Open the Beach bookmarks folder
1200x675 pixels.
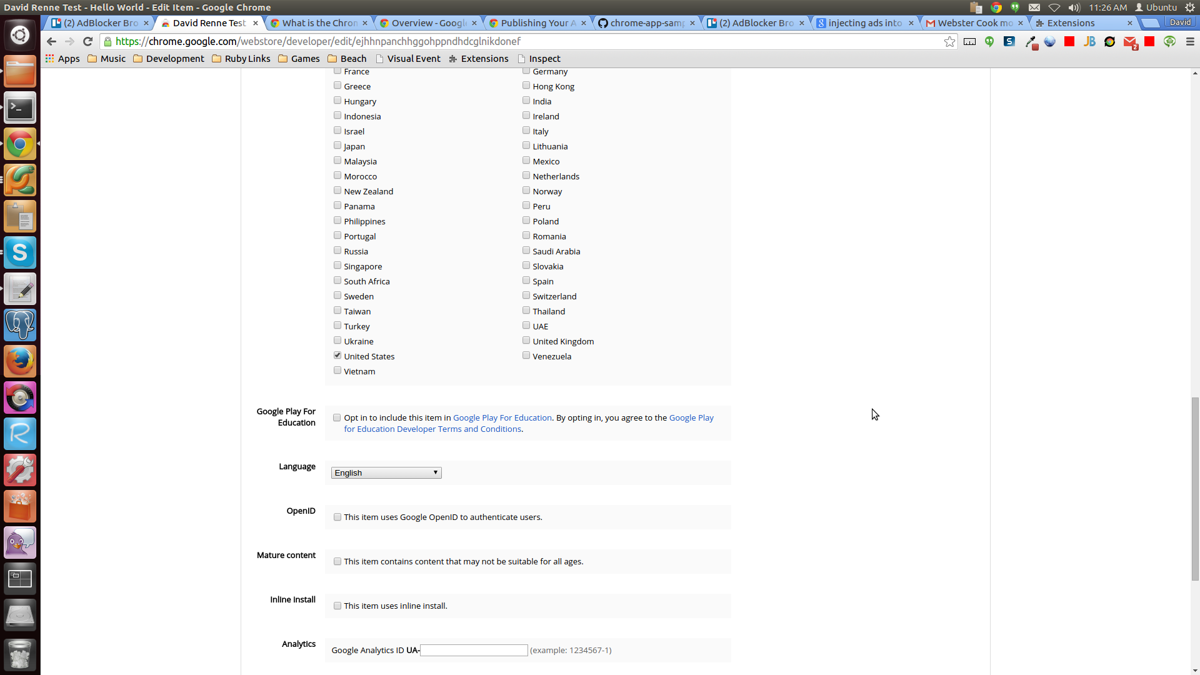[347, 59]
